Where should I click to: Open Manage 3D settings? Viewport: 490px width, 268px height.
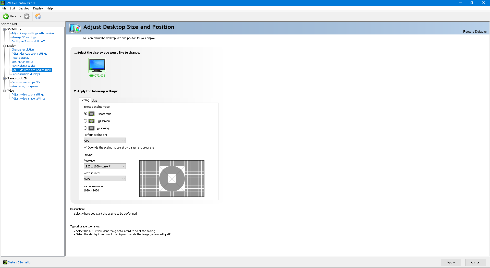click(x=24, y=37)
